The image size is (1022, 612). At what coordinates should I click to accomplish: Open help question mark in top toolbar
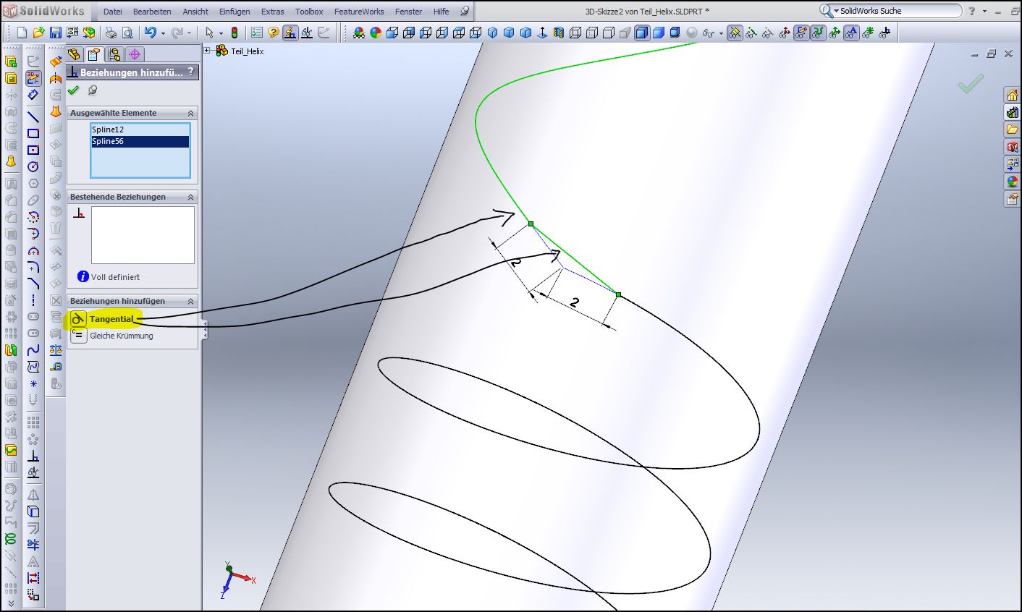[274, 33]
